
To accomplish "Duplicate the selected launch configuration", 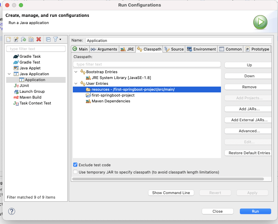I will (x=32, y=40).
